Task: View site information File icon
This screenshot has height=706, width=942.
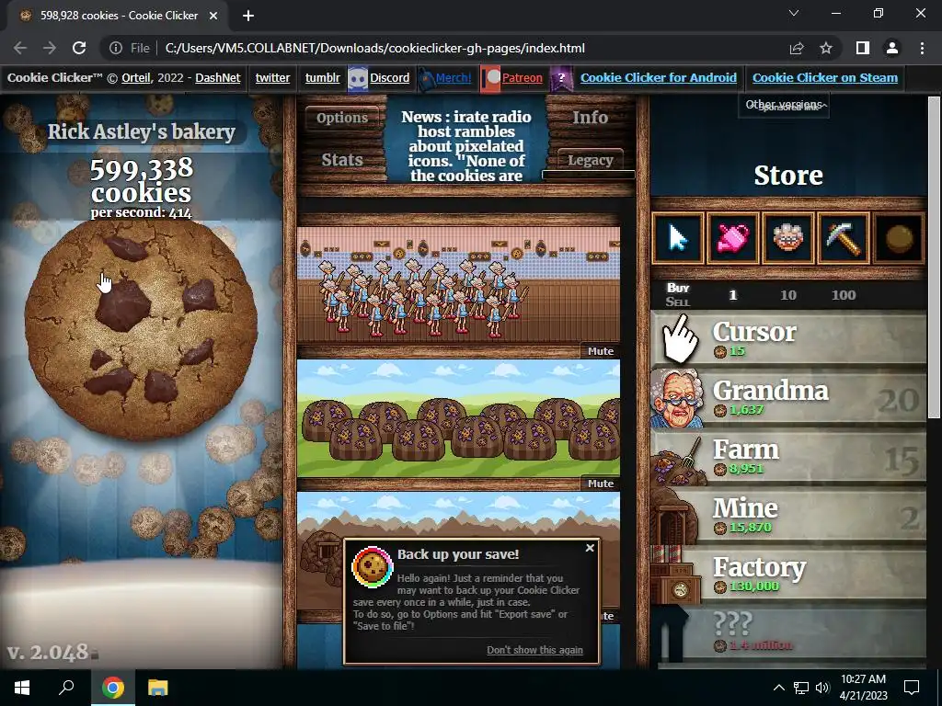Action: 130,48
